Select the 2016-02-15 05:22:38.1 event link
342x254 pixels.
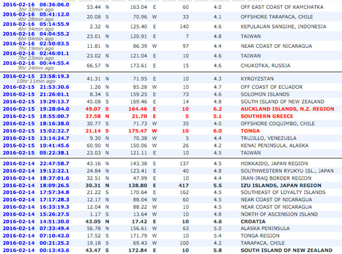tap(36, 153)
